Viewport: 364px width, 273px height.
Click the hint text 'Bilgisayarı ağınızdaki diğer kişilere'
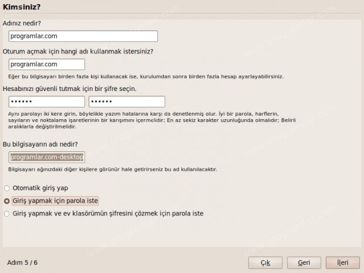pos(113,169)
